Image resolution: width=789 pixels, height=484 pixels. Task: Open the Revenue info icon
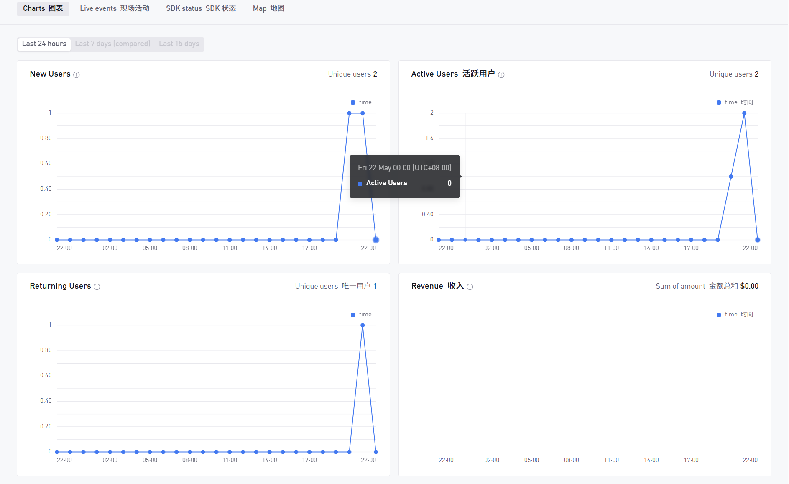click(470, 287)
